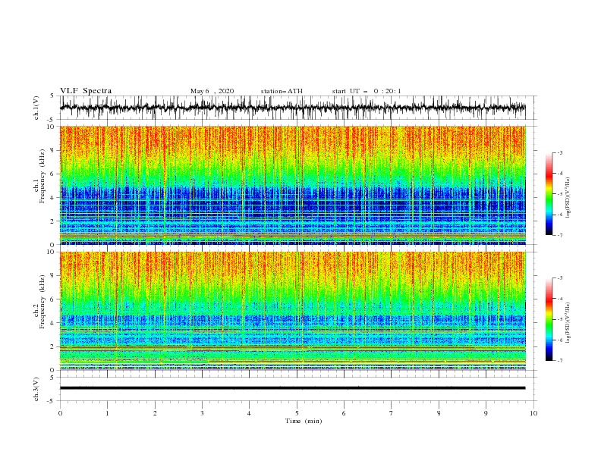This screenshot has height=464, width=601.
Task: Click time axis tick label "9"
Action: coord(486,413)
